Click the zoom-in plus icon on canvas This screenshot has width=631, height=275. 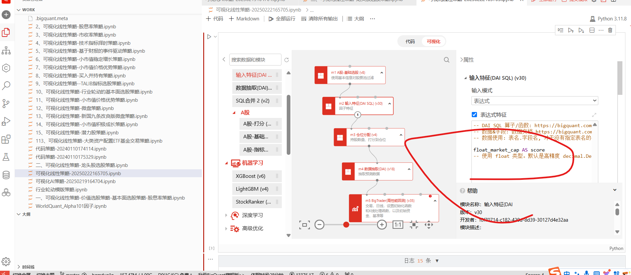[x=382, y=225]
